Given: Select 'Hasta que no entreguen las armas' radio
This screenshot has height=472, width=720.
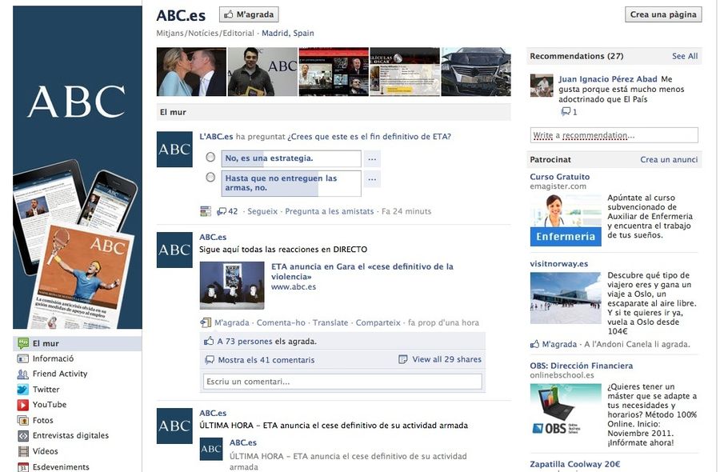Looking at the screenshot, I should point(210,178).
